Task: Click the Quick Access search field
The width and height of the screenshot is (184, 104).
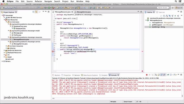Action: pyautogui.click(x=163, y=8)
